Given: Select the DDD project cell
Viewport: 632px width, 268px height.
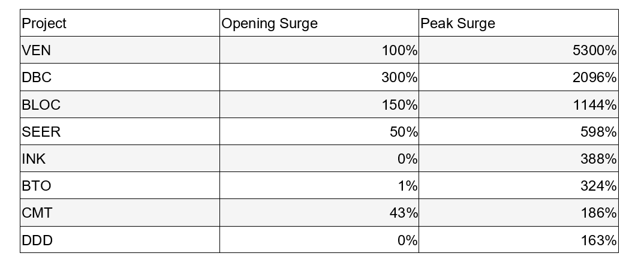Looking at the screenshot, I should coord(119,240).
